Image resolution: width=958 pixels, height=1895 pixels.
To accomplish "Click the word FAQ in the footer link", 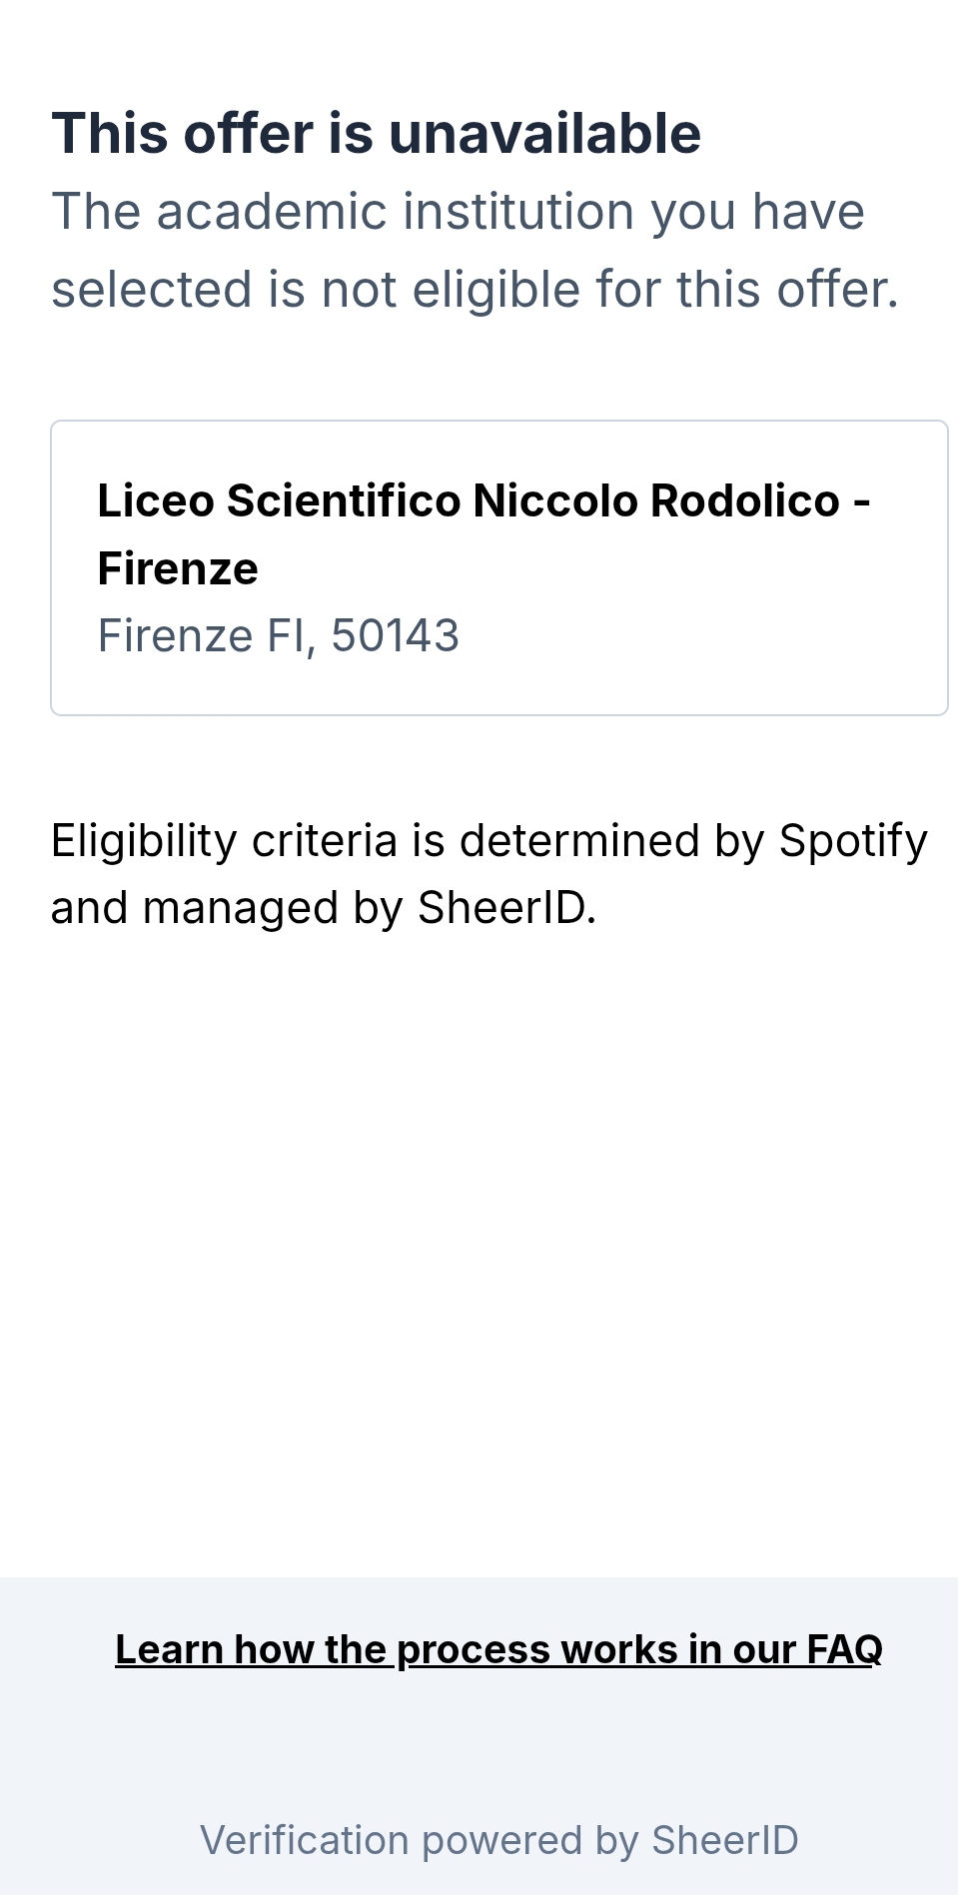I will (x=844, y=1649).
